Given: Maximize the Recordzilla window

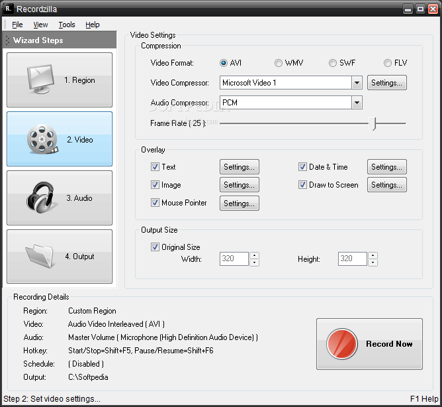Looking at the screenshot, I should (420, 9).
